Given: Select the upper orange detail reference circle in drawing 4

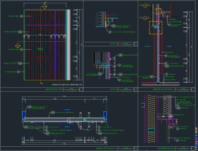Looking at the screenshot, I should coord(145,5).
